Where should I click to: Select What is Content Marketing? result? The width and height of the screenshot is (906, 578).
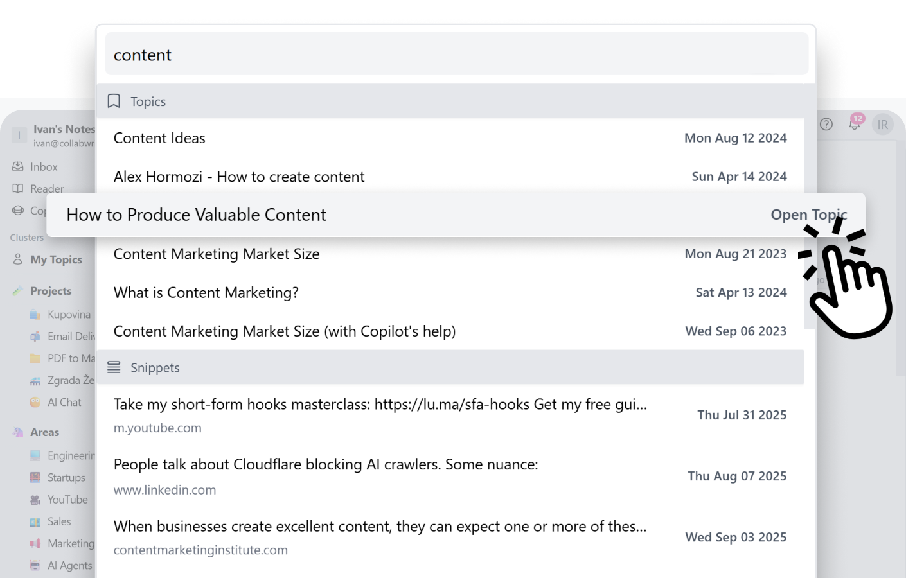[x=206, y=293]
